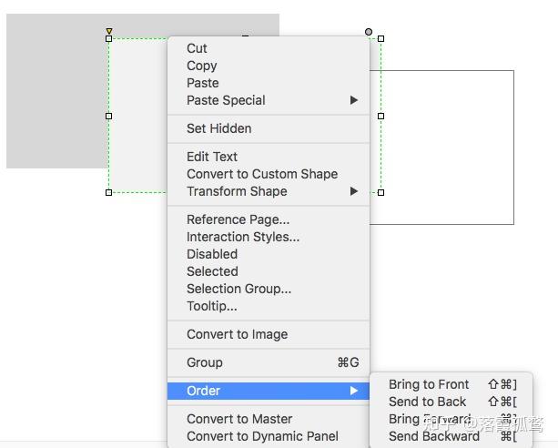558x448 pixels.
Task: Choose Bring to Front in submenu
Action: pyautogui.click(x=429, y=384)
